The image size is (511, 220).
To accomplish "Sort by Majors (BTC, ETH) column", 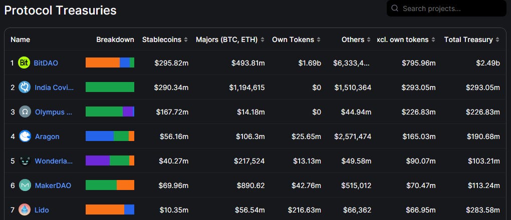I will point(230,39).
